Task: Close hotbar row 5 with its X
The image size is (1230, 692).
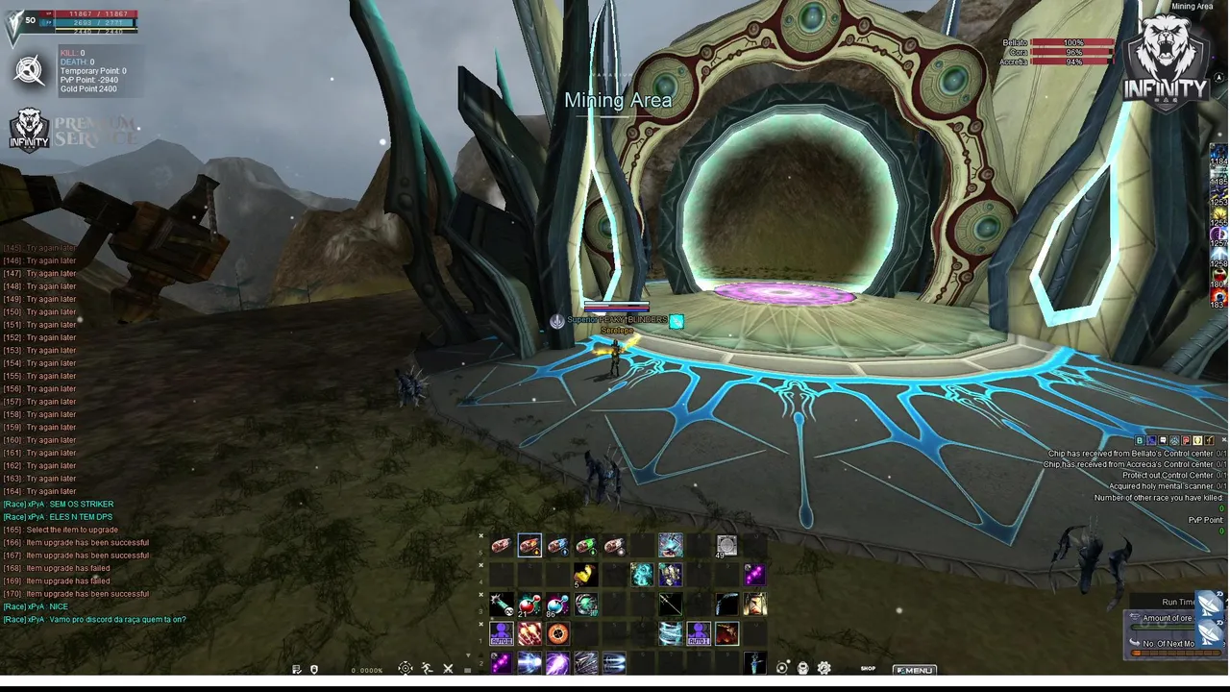Action: (x=480, y=535)
